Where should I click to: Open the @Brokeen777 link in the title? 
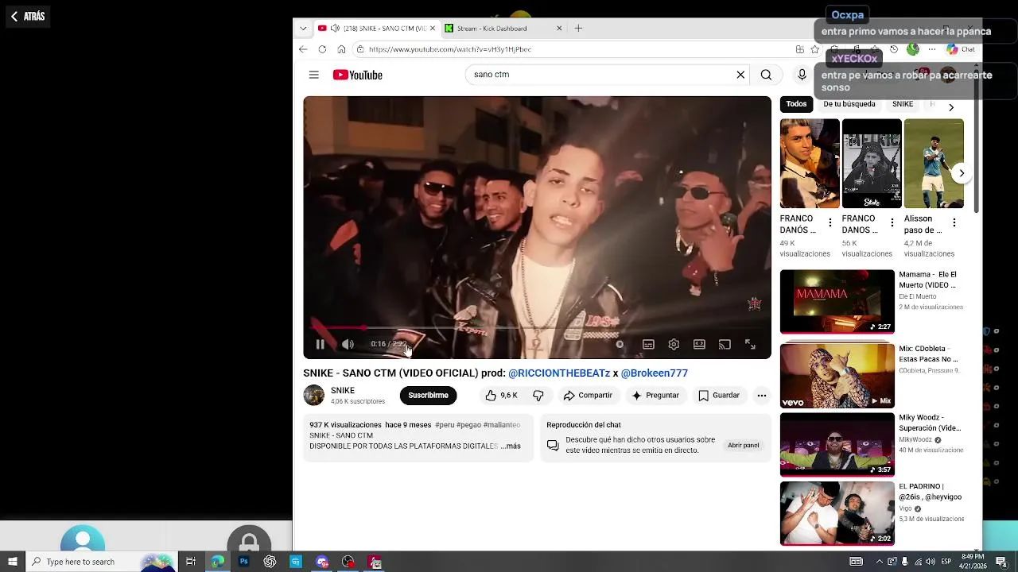[655, 373]
